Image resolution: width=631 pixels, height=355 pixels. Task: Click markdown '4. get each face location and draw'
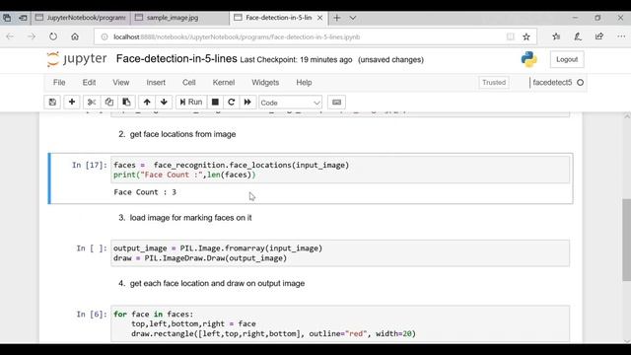[211, 283]
